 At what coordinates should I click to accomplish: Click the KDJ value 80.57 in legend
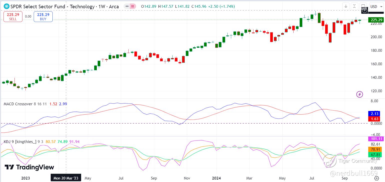click(x=51, y=142)
